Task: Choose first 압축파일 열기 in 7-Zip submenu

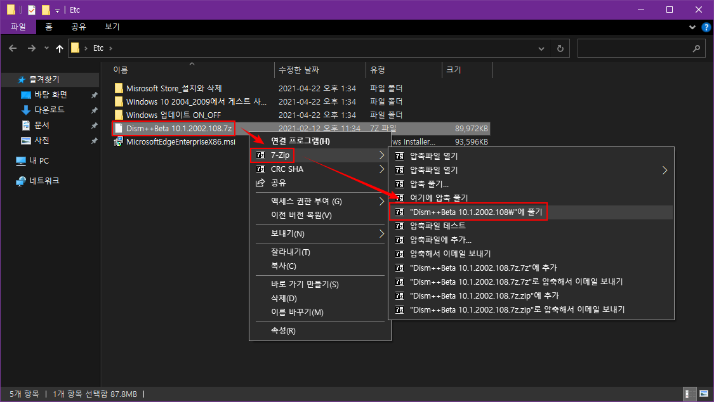Action: point(531,156)
